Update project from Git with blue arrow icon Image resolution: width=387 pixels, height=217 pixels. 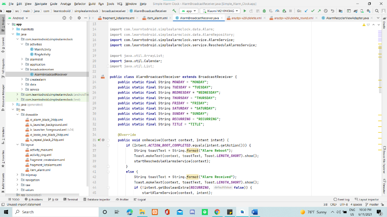pyautogui.click(x=307, y=11)
